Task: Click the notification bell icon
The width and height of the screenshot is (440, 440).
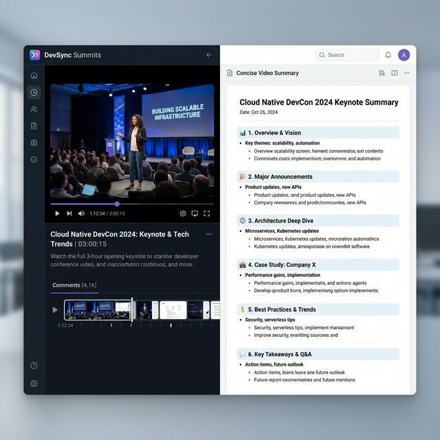Action: click(388, 55)
